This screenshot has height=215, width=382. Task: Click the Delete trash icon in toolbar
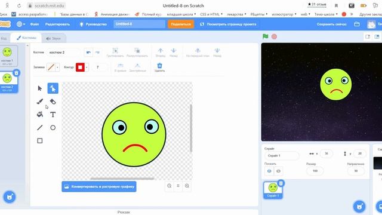159,67
